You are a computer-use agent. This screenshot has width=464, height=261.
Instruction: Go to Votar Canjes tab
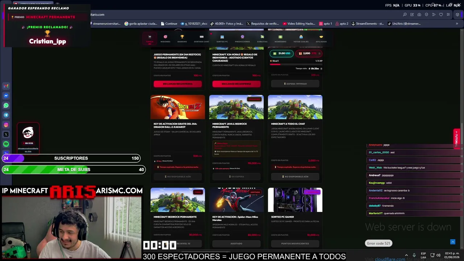(x=301, y=38)
